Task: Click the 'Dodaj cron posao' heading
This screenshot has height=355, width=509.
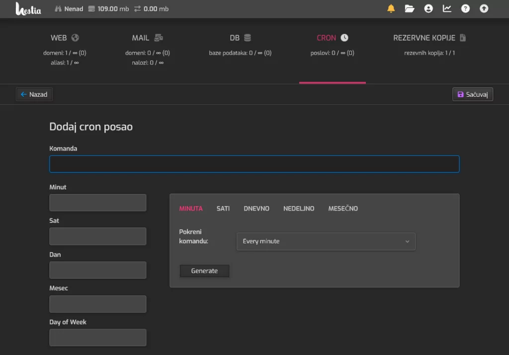Action: click(91, 127)
